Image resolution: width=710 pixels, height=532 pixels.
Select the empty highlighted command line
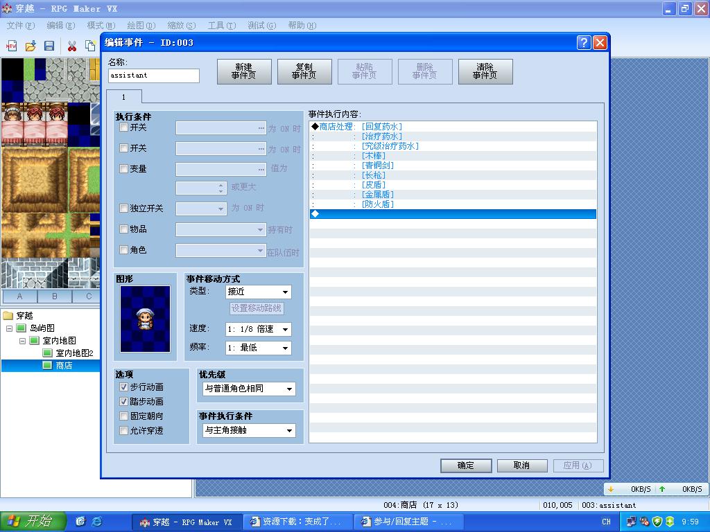[453, 214]
